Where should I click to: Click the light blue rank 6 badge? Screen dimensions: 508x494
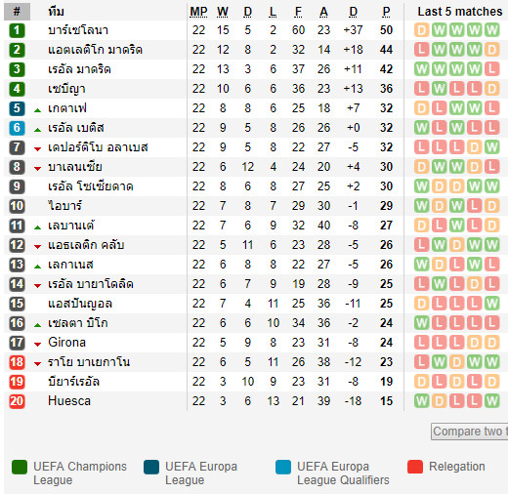(17, 128)
